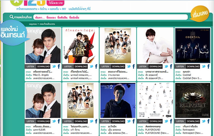Image resolution: width=214 pixels, height=136 pixels.
Task: Open the Retrospect album artwork
Action: click(193, 100)
